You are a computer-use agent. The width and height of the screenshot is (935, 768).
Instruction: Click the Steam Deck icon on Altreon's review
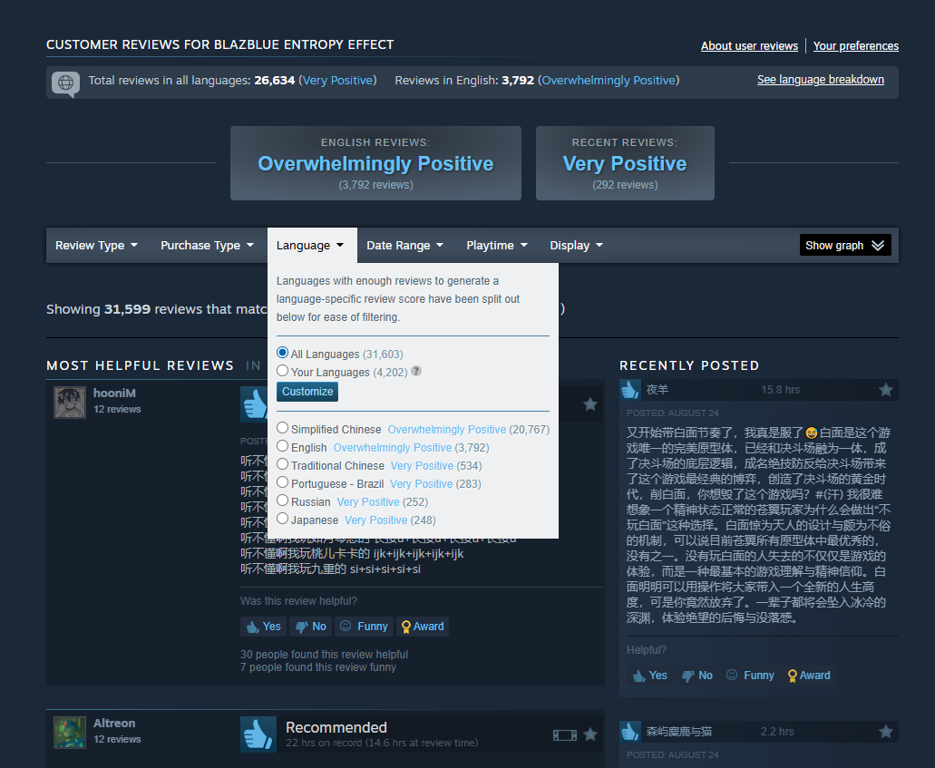(x=564, y=734)
